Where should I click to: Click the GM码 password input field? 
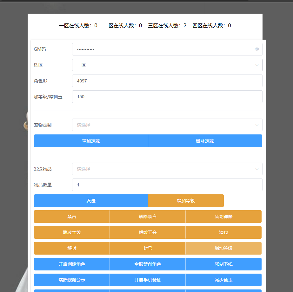click(162, 49)
